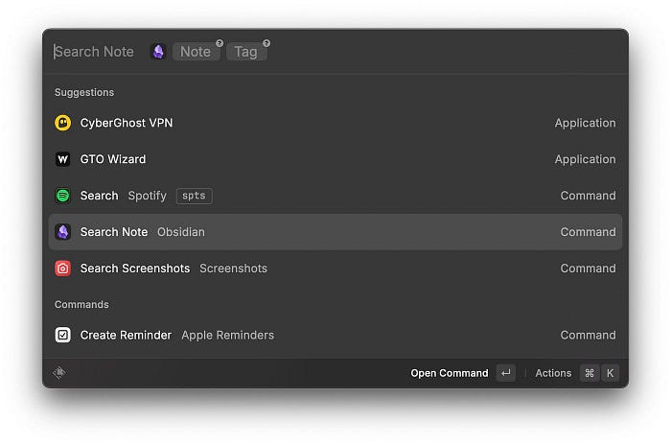
Task: Click the Raycast logo in the bottom bar
Action: click(x=59, y=372)
